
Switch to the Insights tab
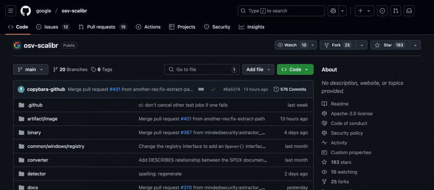click(252, 27)
